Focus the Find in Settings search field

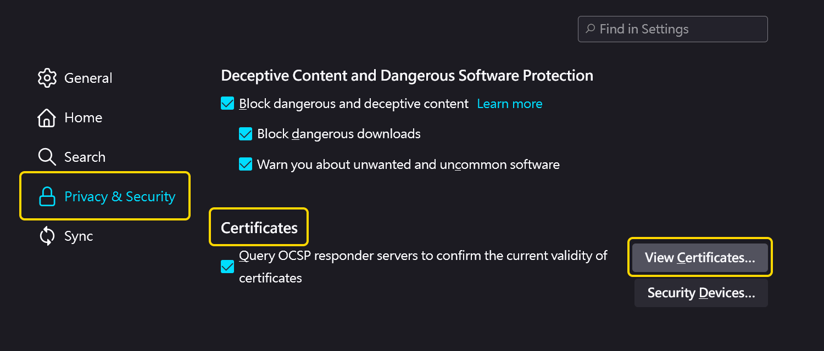click(x=672, y=29)
